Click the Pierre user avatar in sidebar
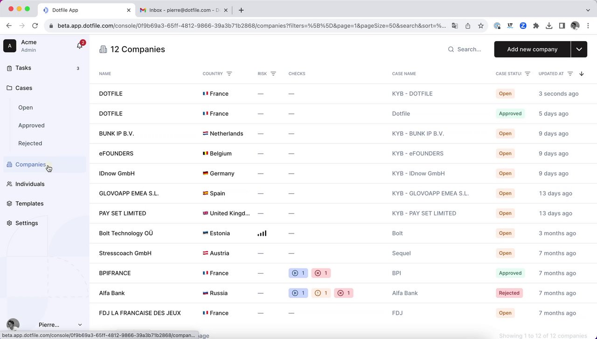 [13, 325]
